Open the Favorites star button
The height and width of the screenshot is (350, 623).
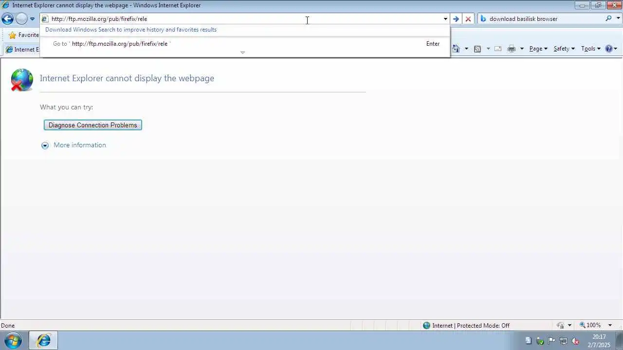[x=23, y=35]
